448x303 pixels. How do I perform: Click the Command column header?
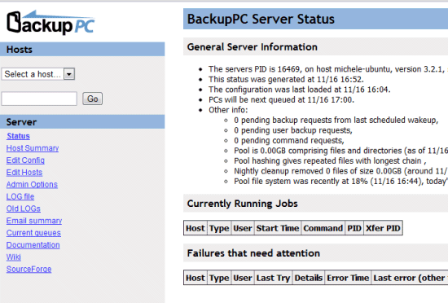click(x=323, y=228)
